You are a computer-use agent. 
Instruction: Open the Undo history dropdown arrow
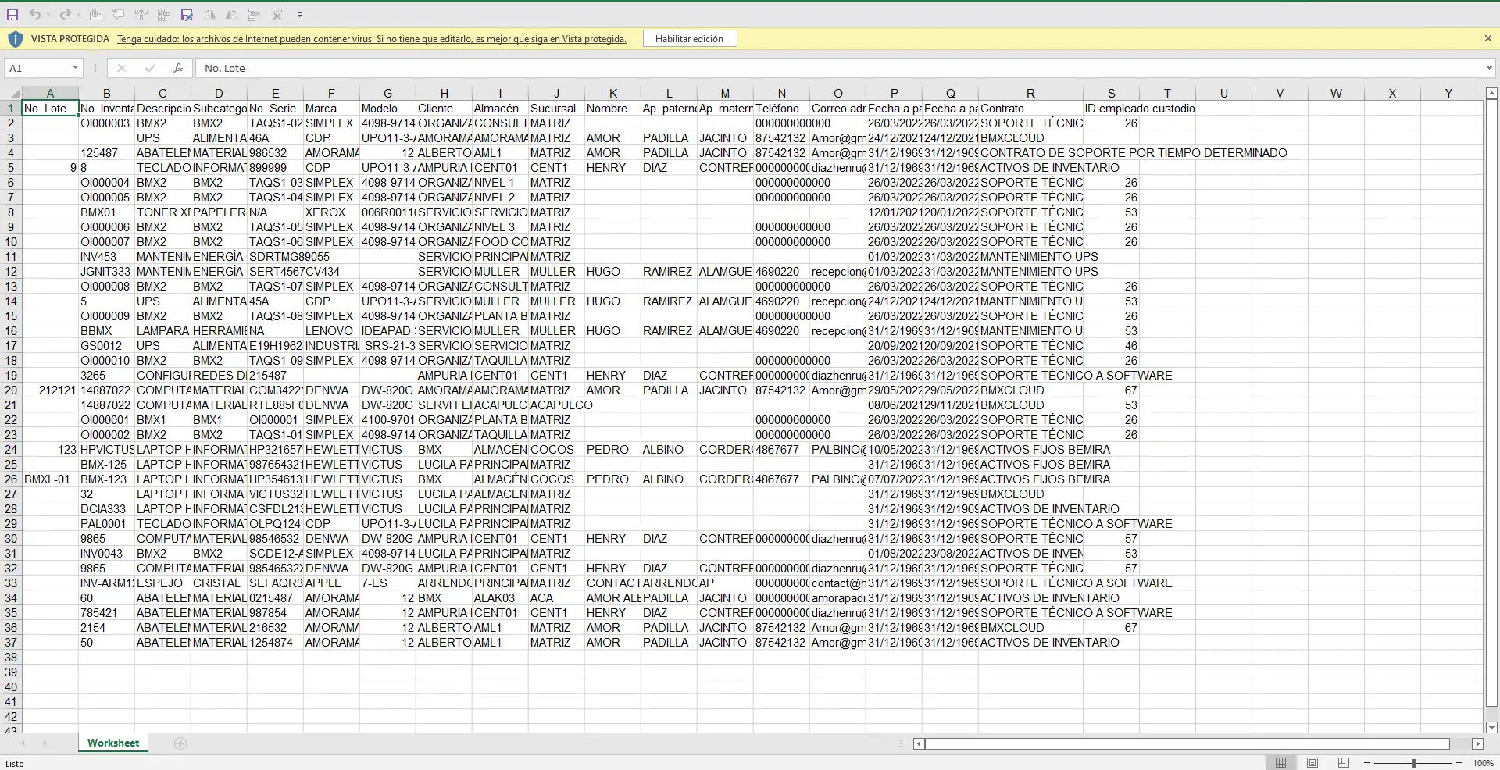pos(48,15)
